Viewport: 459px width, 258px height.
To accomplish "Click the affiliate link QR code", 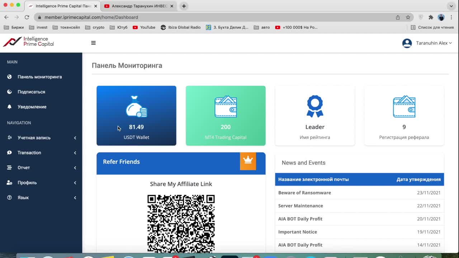I will click(181, 224).
